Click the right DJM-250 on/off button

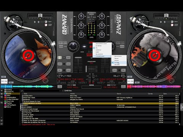122,46
